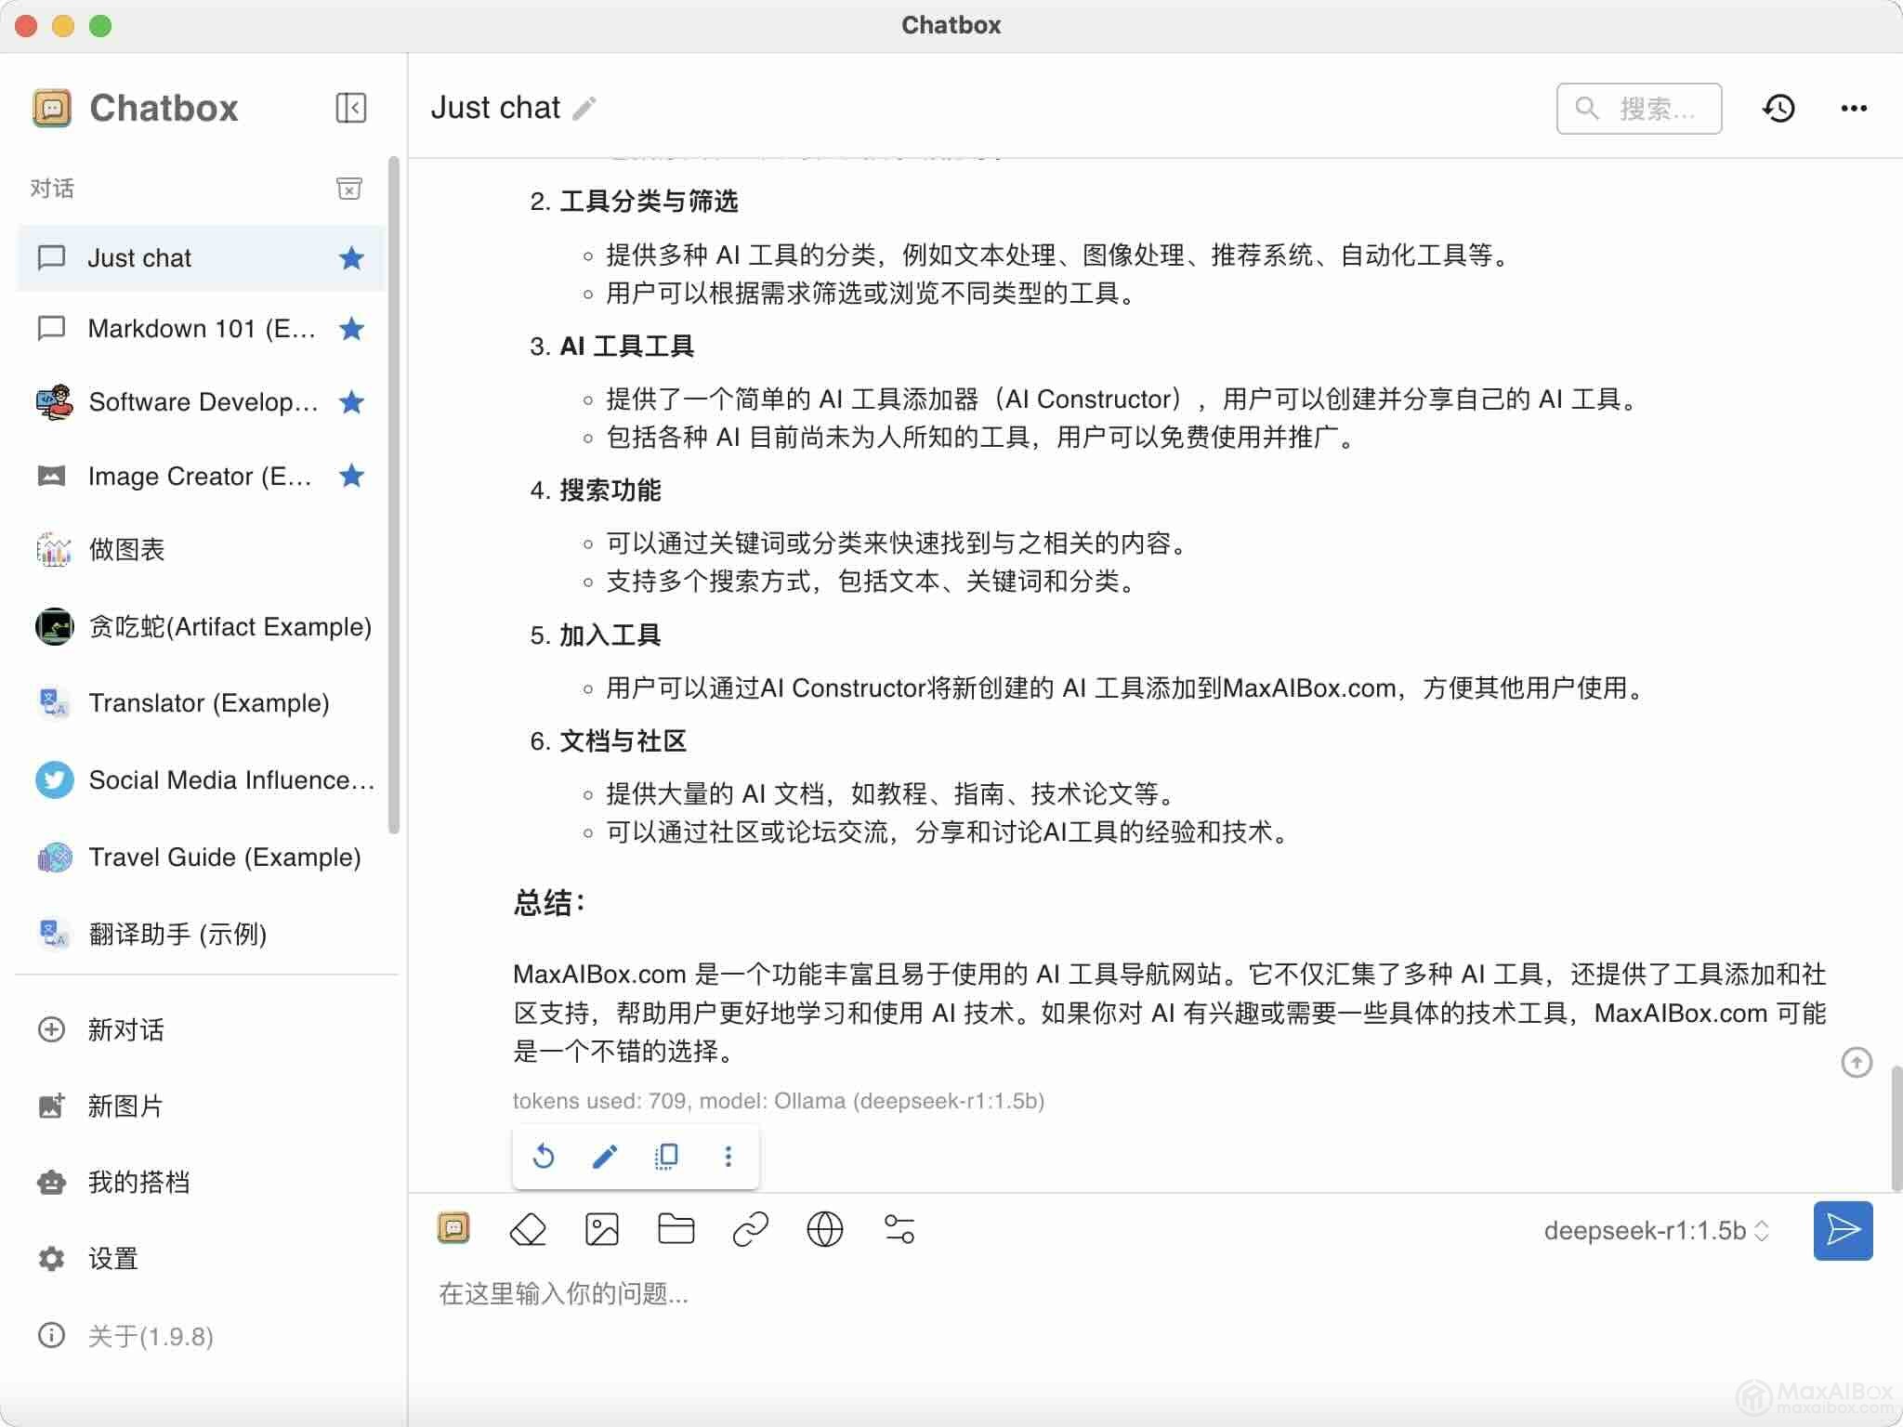Select 设置 in the sidebar
This screenshot has width=1903, height=1427.
tap(112, 1258)
